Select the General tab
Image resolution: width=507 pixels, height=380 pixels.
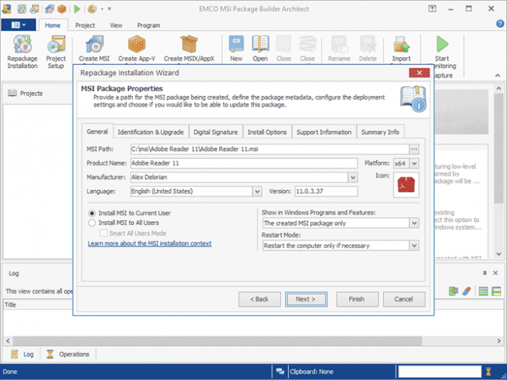pyautogui.click(x=97, y=132)
